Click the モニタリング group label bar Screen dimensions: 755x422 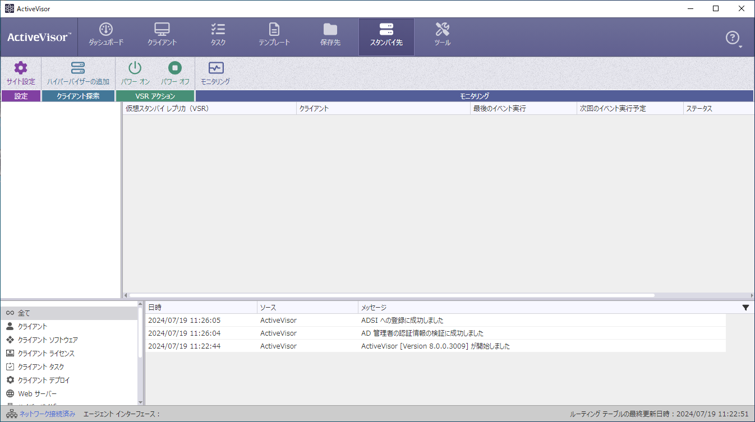[475, 96]
